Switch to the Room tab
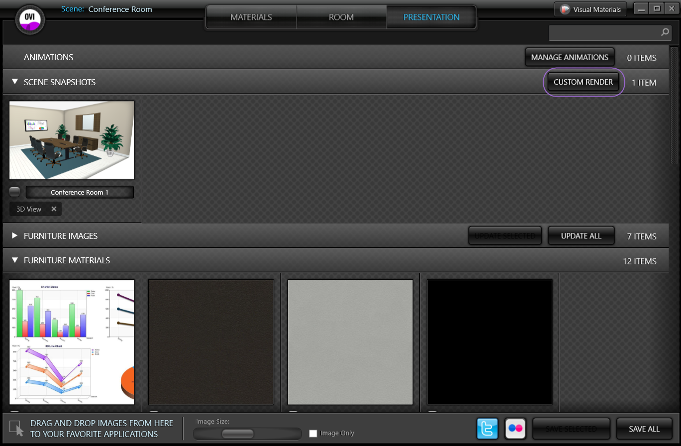The image size is (681, 446). [341, 17]
